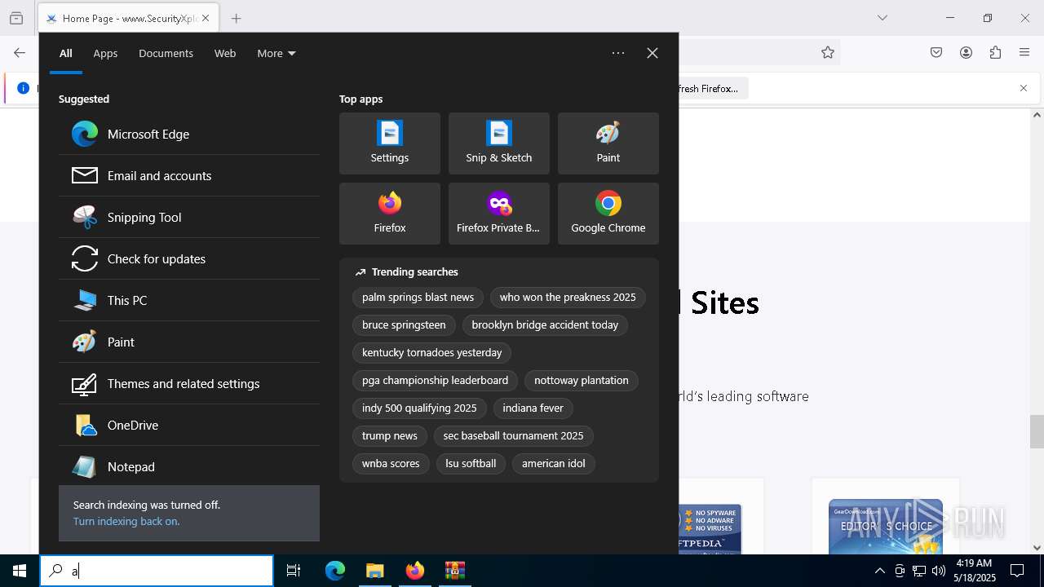Launch Paint from the suggested list
The height and width of the screenshot is (587, 1044).
[x=189, y=342]
